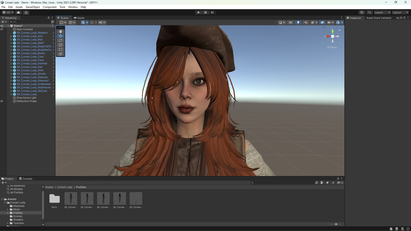Select the Parts folder thumbnail
The height and width of the screenshot is (231, 411).
[54, 199]
